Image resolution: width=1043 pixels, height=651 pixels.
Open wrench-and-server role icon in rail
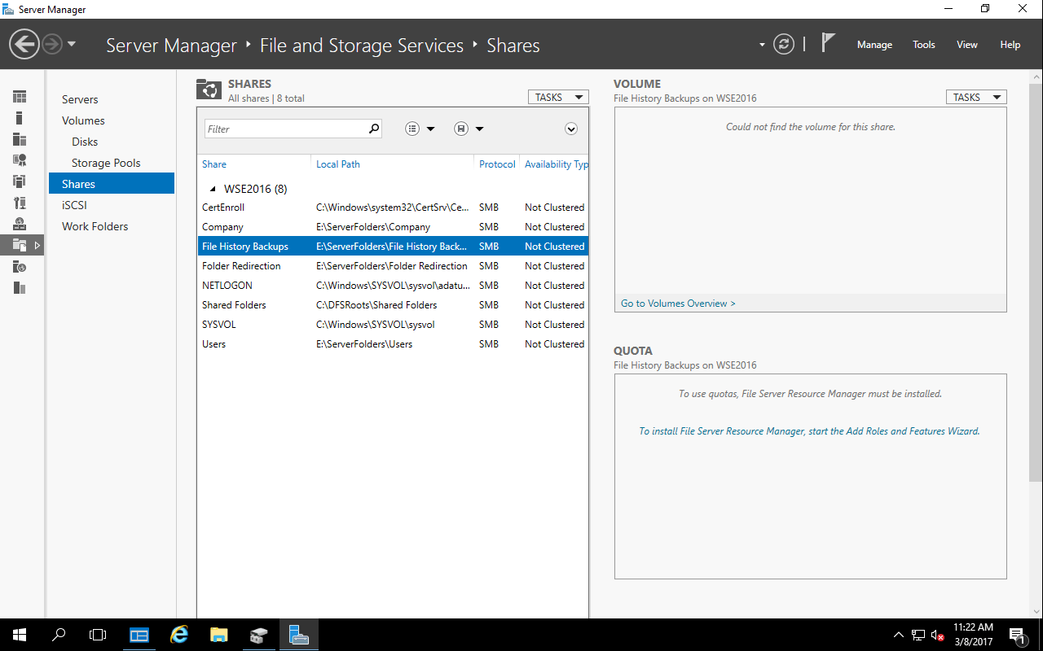point(20,203)
